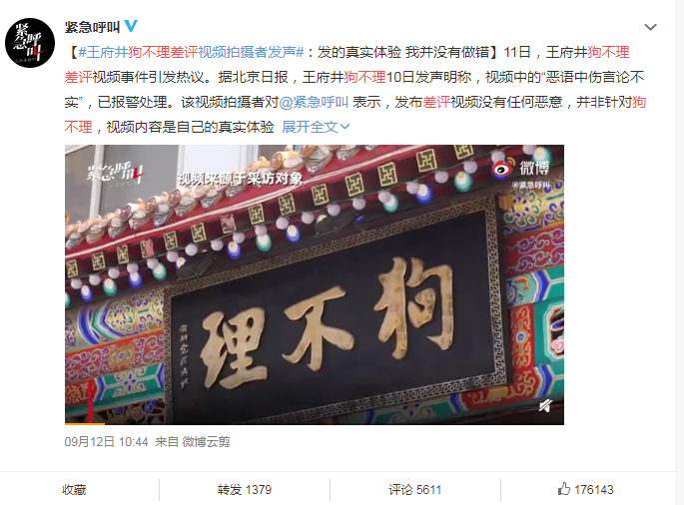Click 收藏 to bookmark the post
This screenshot has width=684, height=505.
tap(74, 490)
